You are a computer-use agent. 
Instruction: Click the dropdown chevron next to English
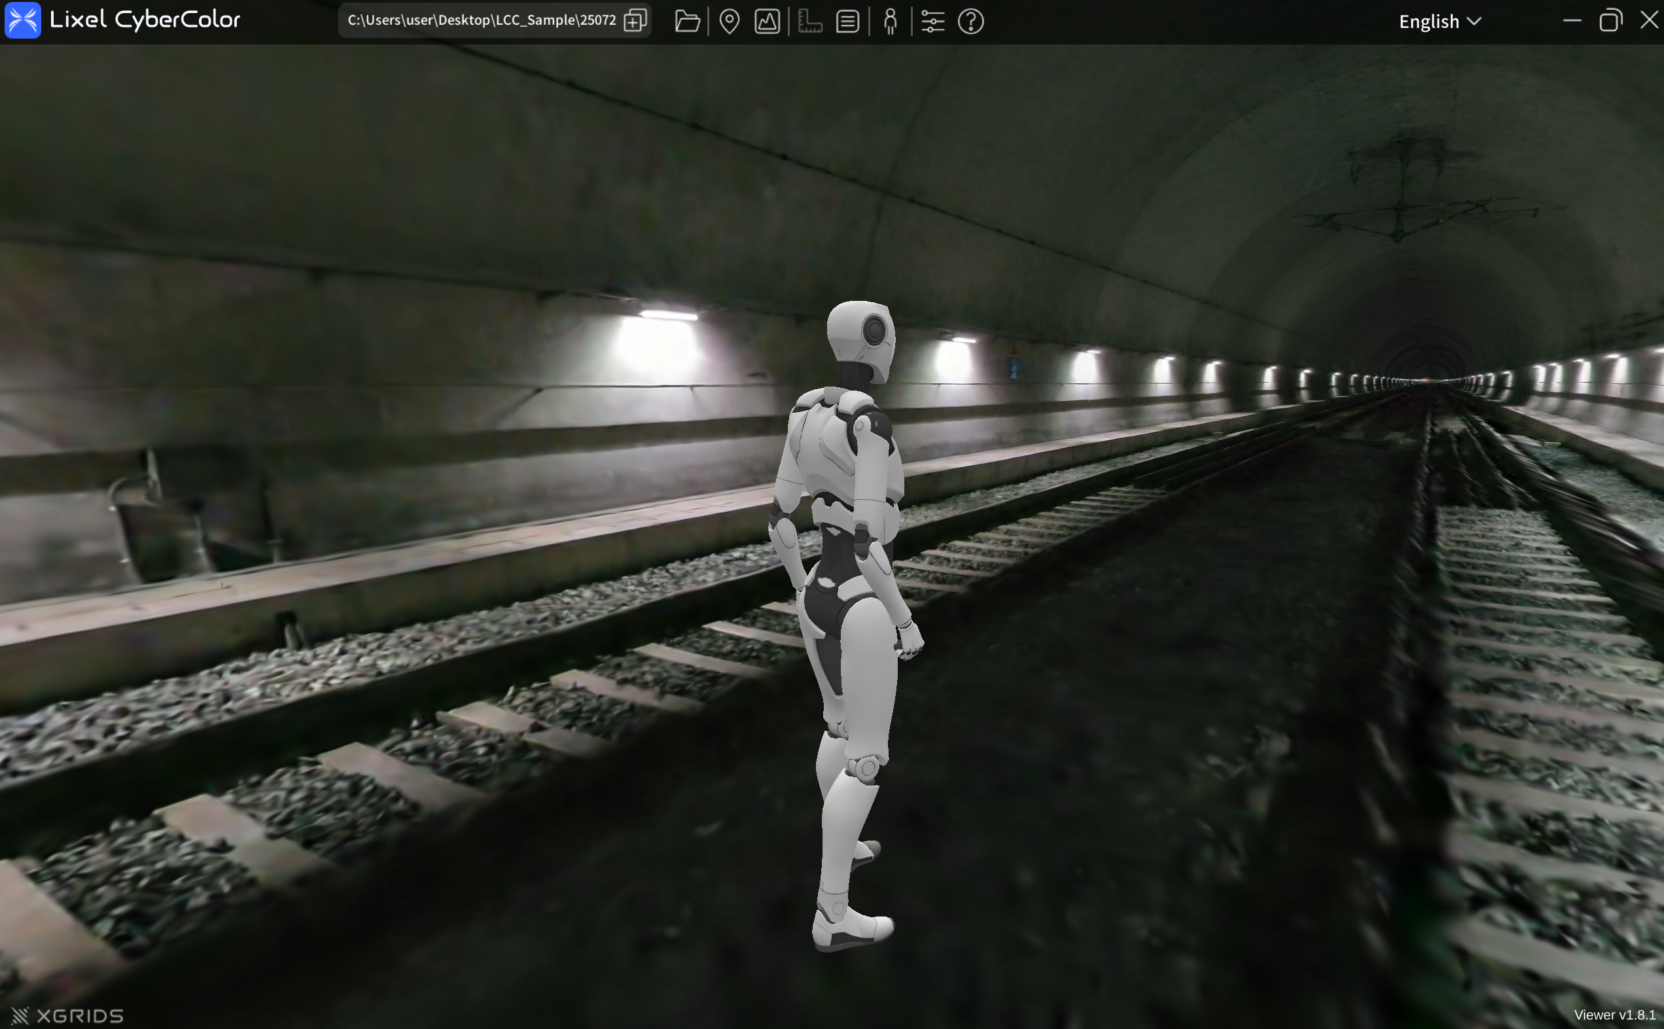pyautogui.click(x=1474, y=21)
